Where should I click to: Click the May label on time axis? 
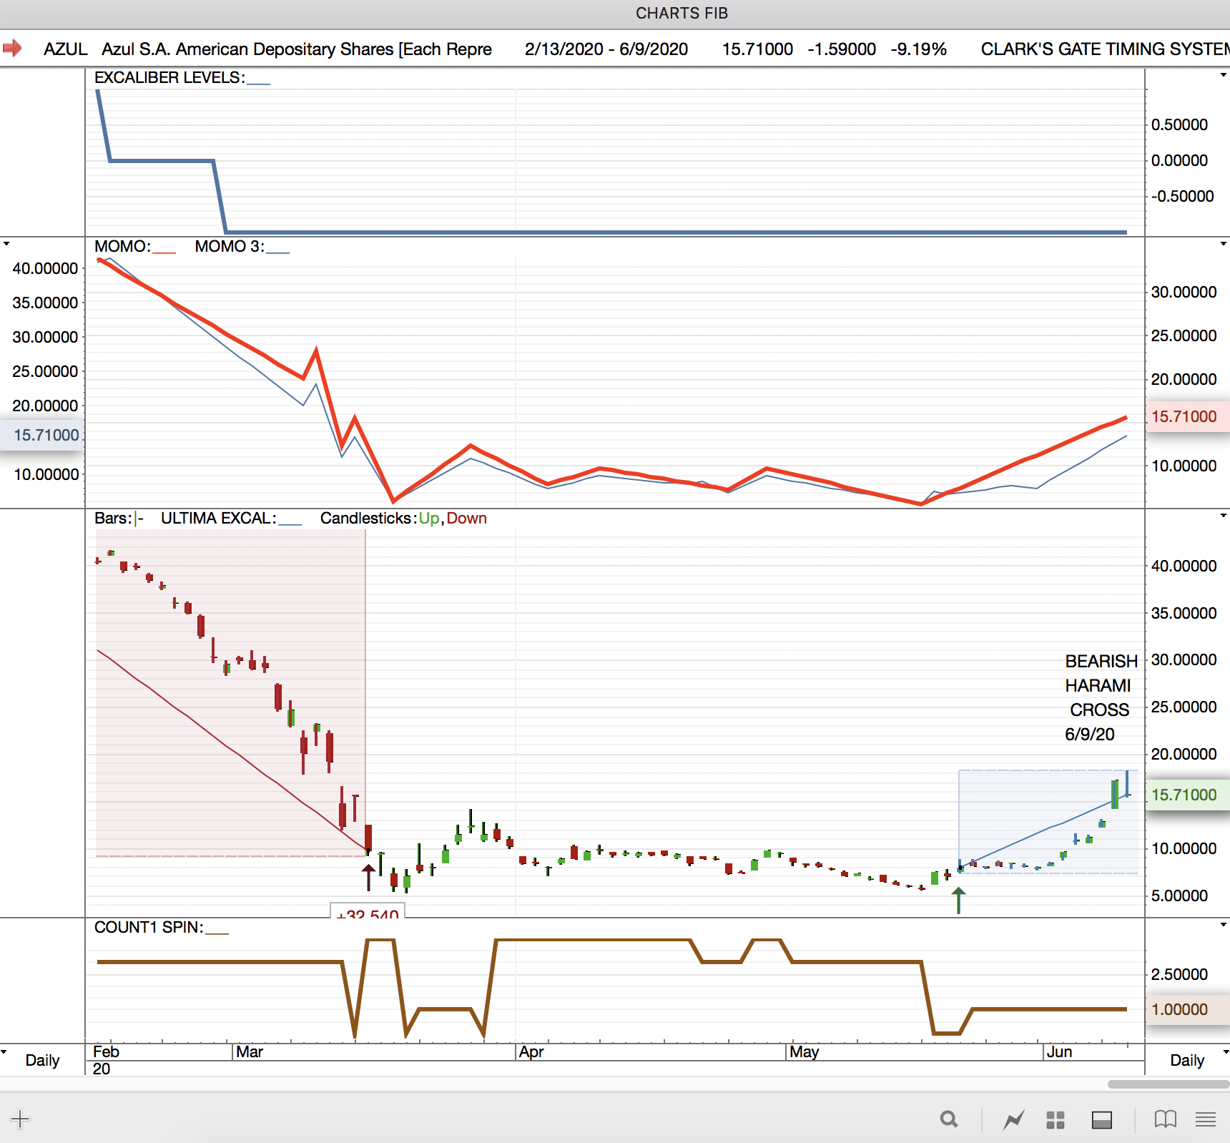(805, 1051)
